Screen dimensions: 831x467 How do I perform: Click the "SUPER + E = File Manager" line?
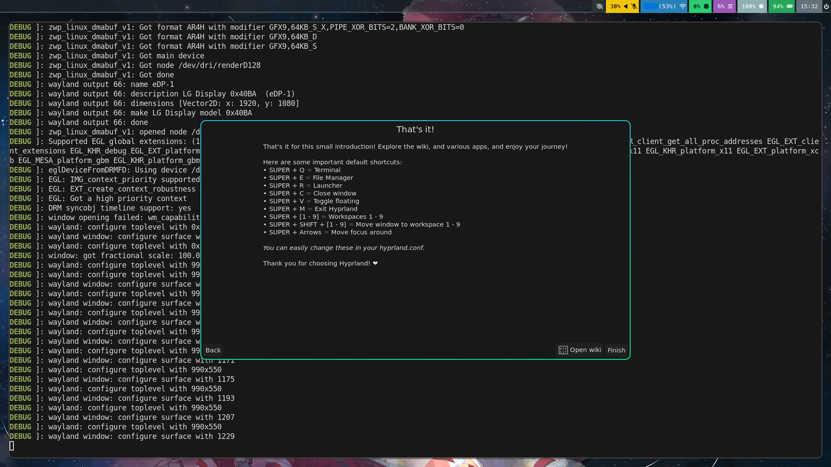pos(308,178)
